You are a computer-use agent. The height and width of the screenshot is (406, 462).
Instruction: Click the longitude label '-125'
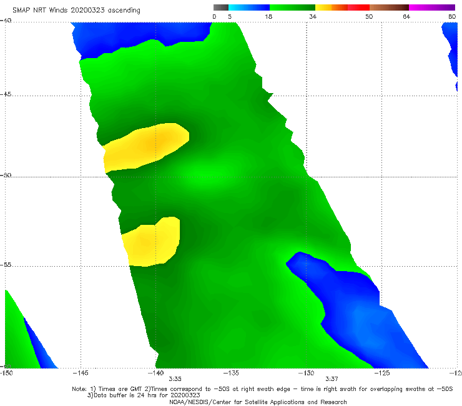point(382,373)
